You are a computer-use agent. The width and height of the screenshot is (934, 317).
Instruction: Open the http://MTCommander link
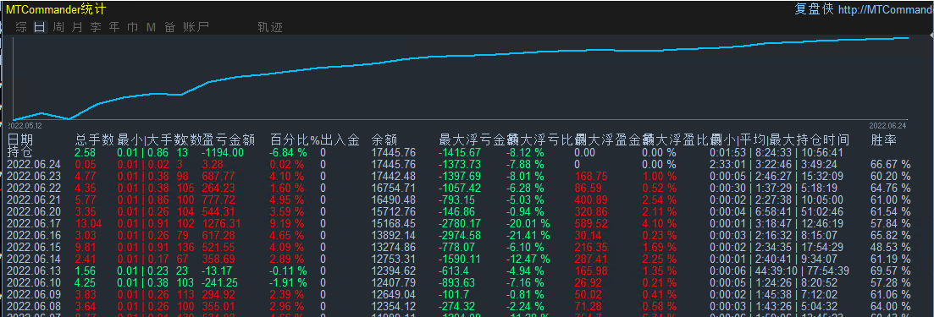click(886, 9)
